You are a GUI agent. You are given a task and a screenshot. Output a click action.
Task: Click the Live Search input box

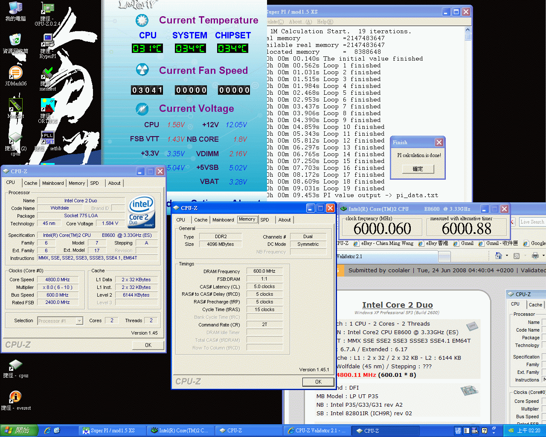pos(532,222)
